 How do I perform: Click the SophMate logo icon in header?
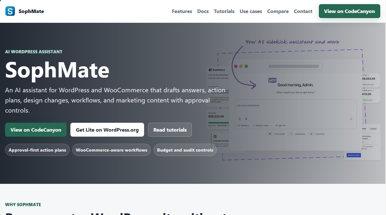tap(10, 11)
